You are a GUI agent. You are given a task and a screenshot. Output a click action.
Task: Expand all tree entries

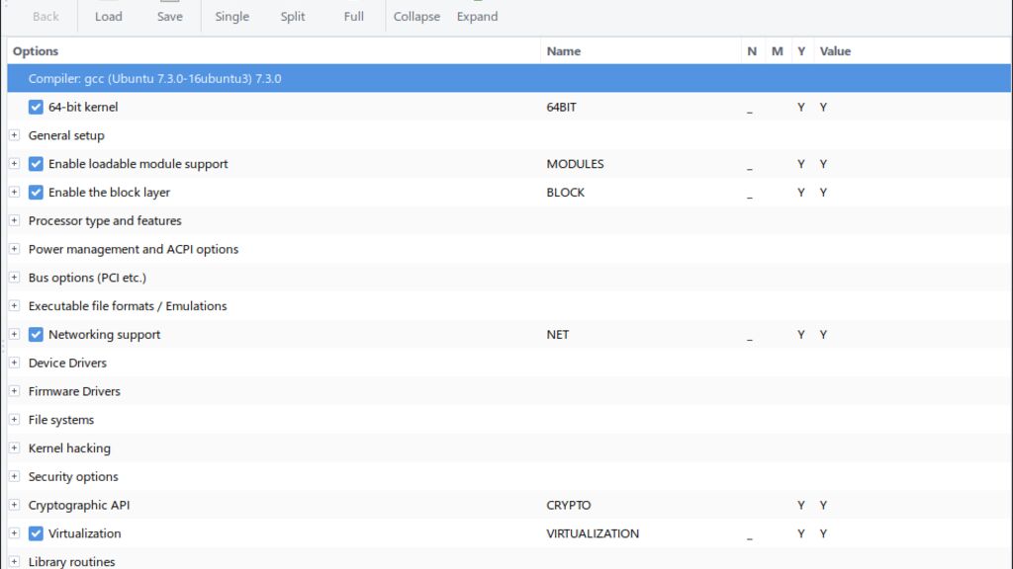tap(478, 16)
